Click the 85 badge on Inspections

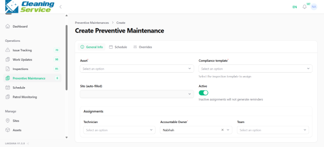[57, 69]
